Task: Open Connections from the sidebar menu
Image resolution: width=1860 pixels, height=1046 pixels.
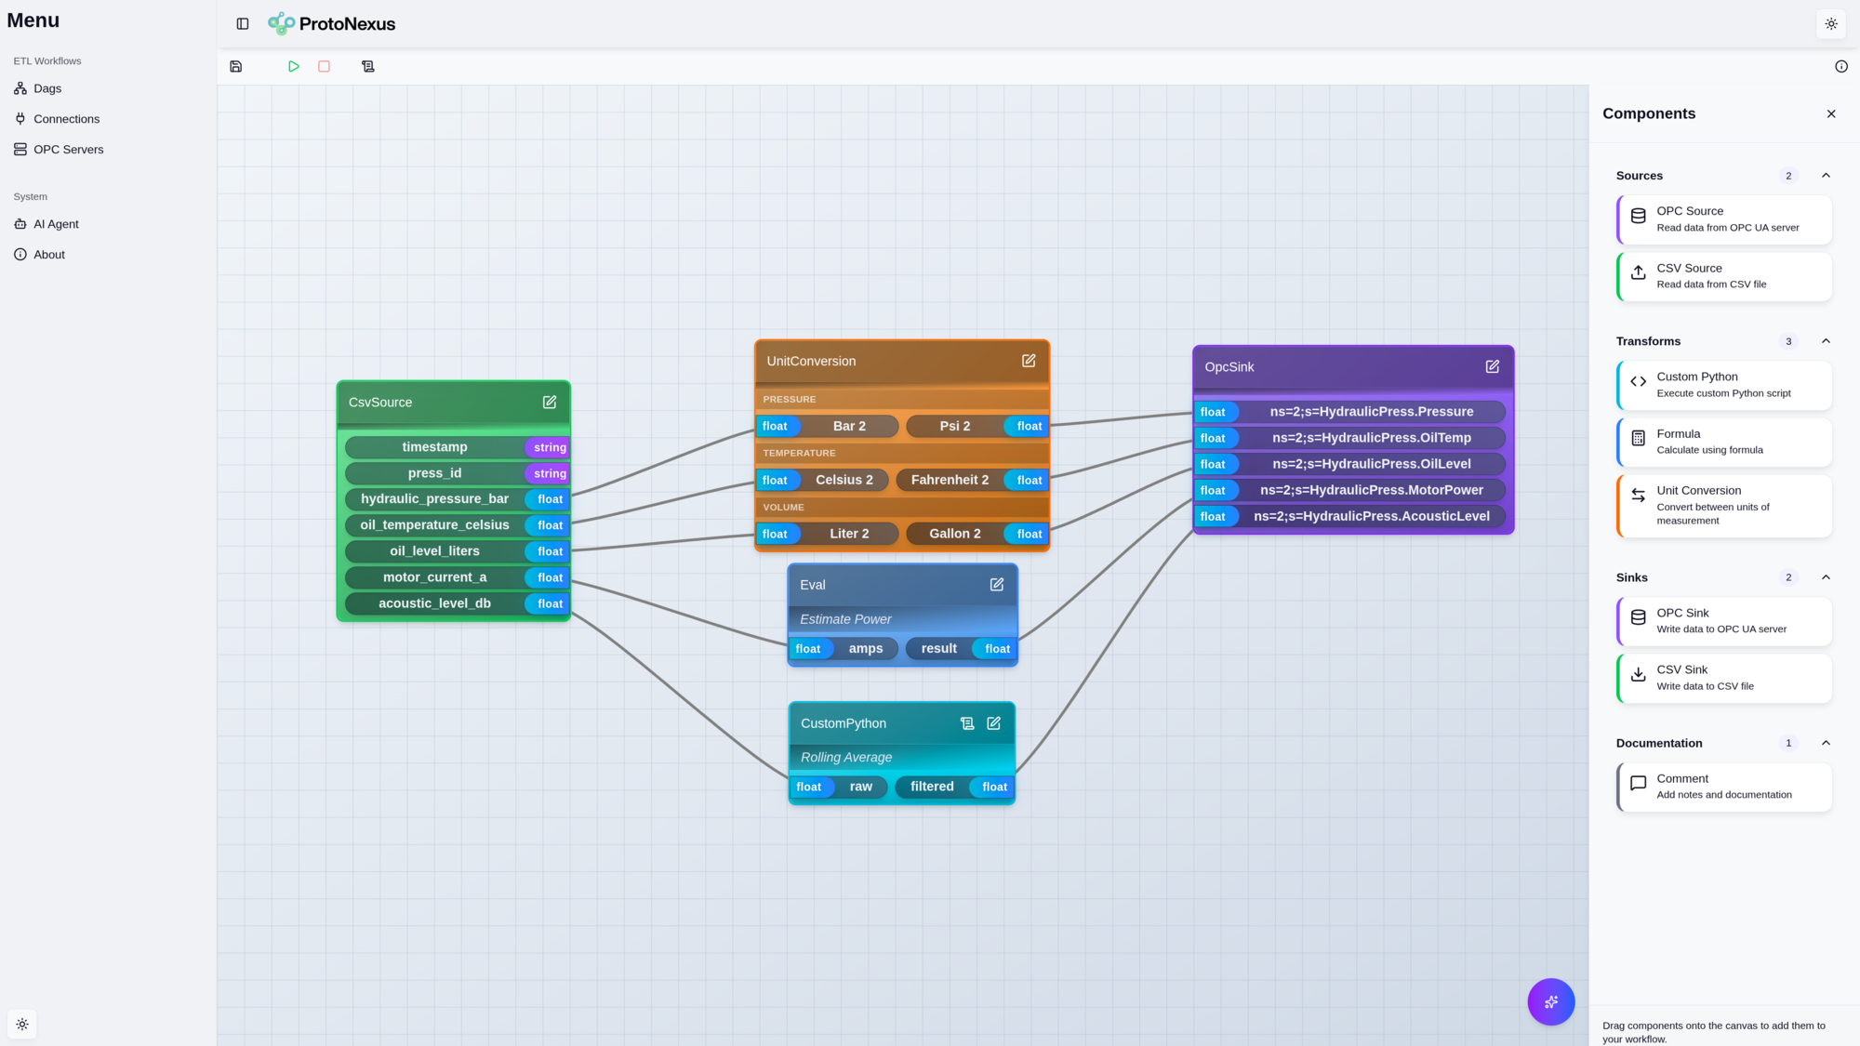Action: [x=66, y=118]
